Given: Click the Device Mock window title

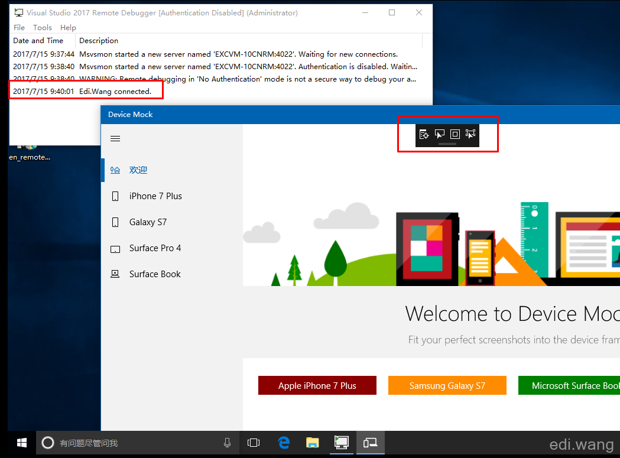Looking at the screenshot, I should click(x=130, y=114).
